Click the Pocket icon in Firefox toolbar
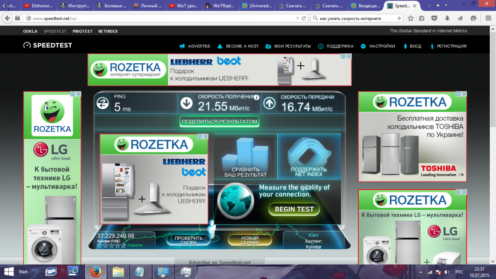The image size is (496, 279). [434, 19]
